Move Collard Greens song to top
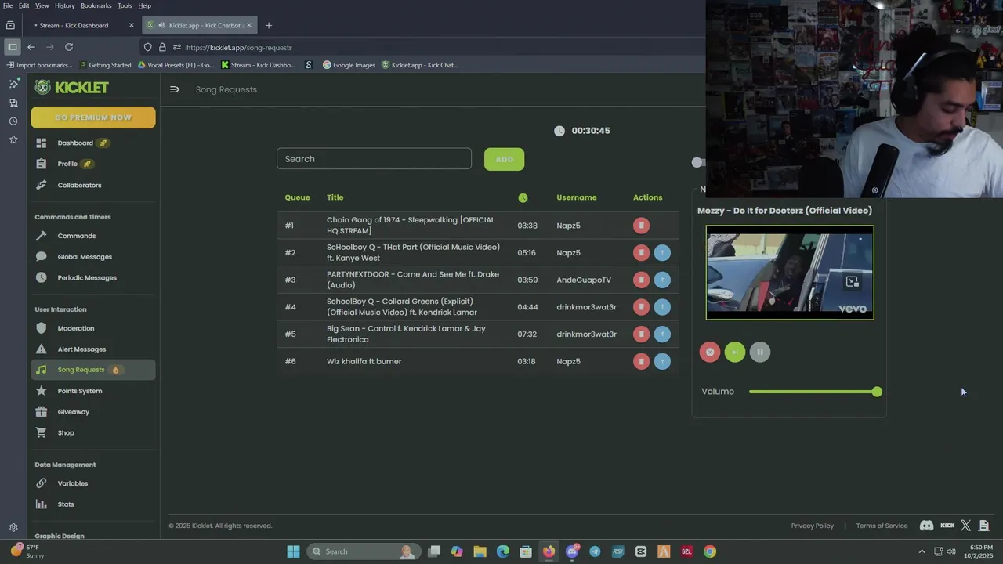 click(x=662, y=307)
